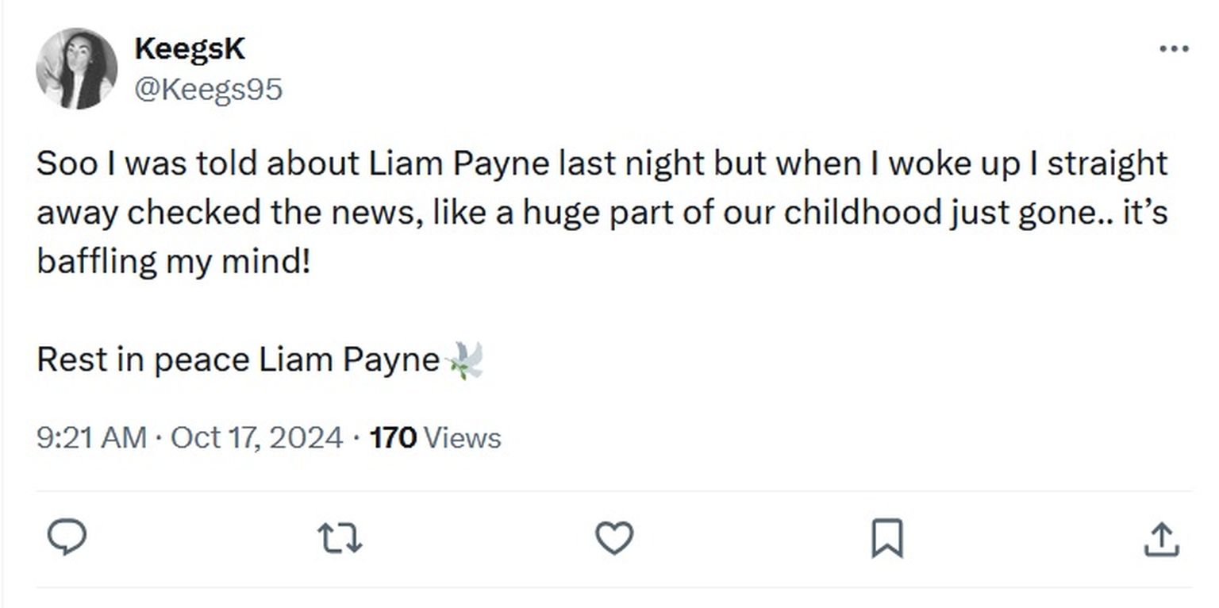Click the "baffling my mind!" text line
This screenshot has width=1219, height=608.
click(x=173, y=262)
